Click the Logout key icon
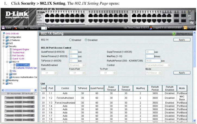Screen dimensions: 197x124 coord(185,27)
